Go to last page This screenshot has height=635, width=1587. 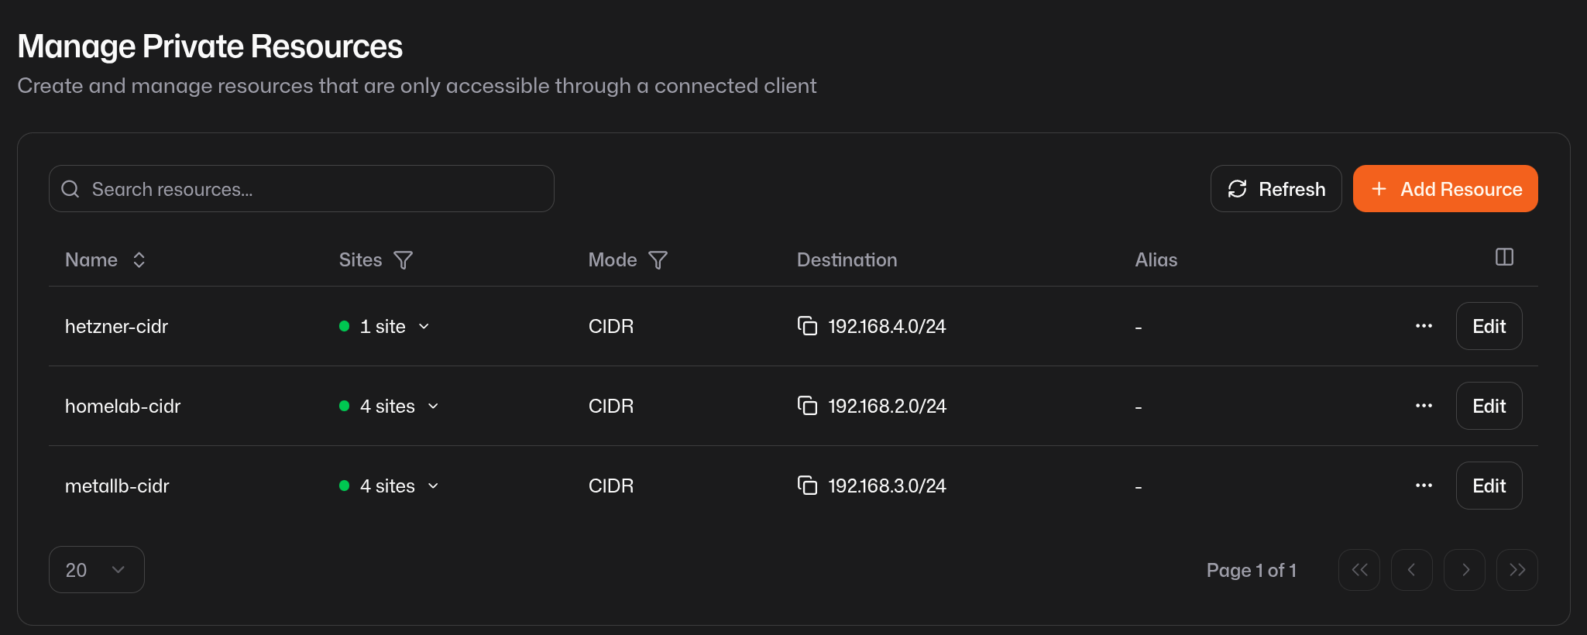click(1517, 570)
